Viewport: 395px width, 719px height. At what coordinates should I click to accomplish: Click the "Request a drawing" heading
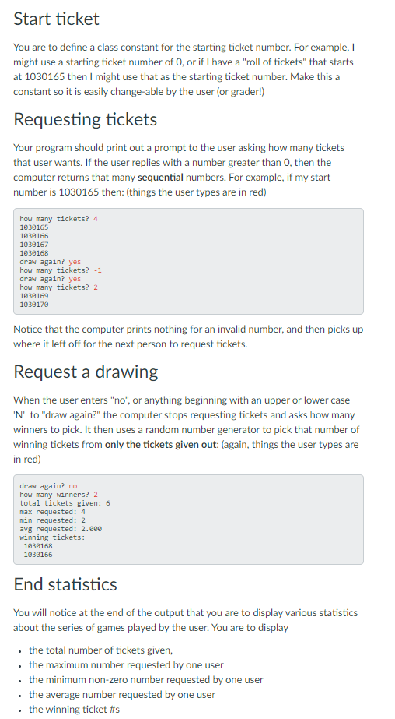(x=86, y=372)
